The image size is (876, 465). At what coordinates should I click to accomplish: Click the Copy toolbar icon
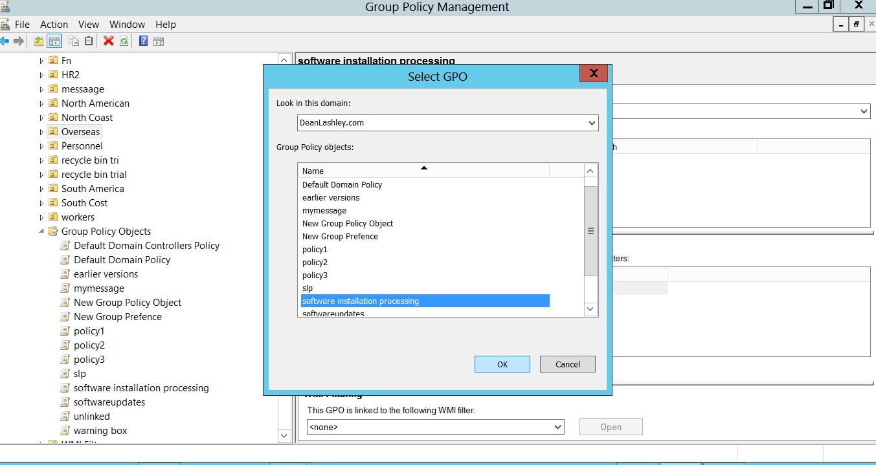[x=74, y=41]
